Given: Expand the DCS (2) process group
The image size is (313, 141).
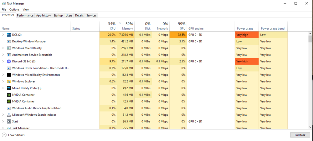Looking at the screenshot, I should 3,35.
